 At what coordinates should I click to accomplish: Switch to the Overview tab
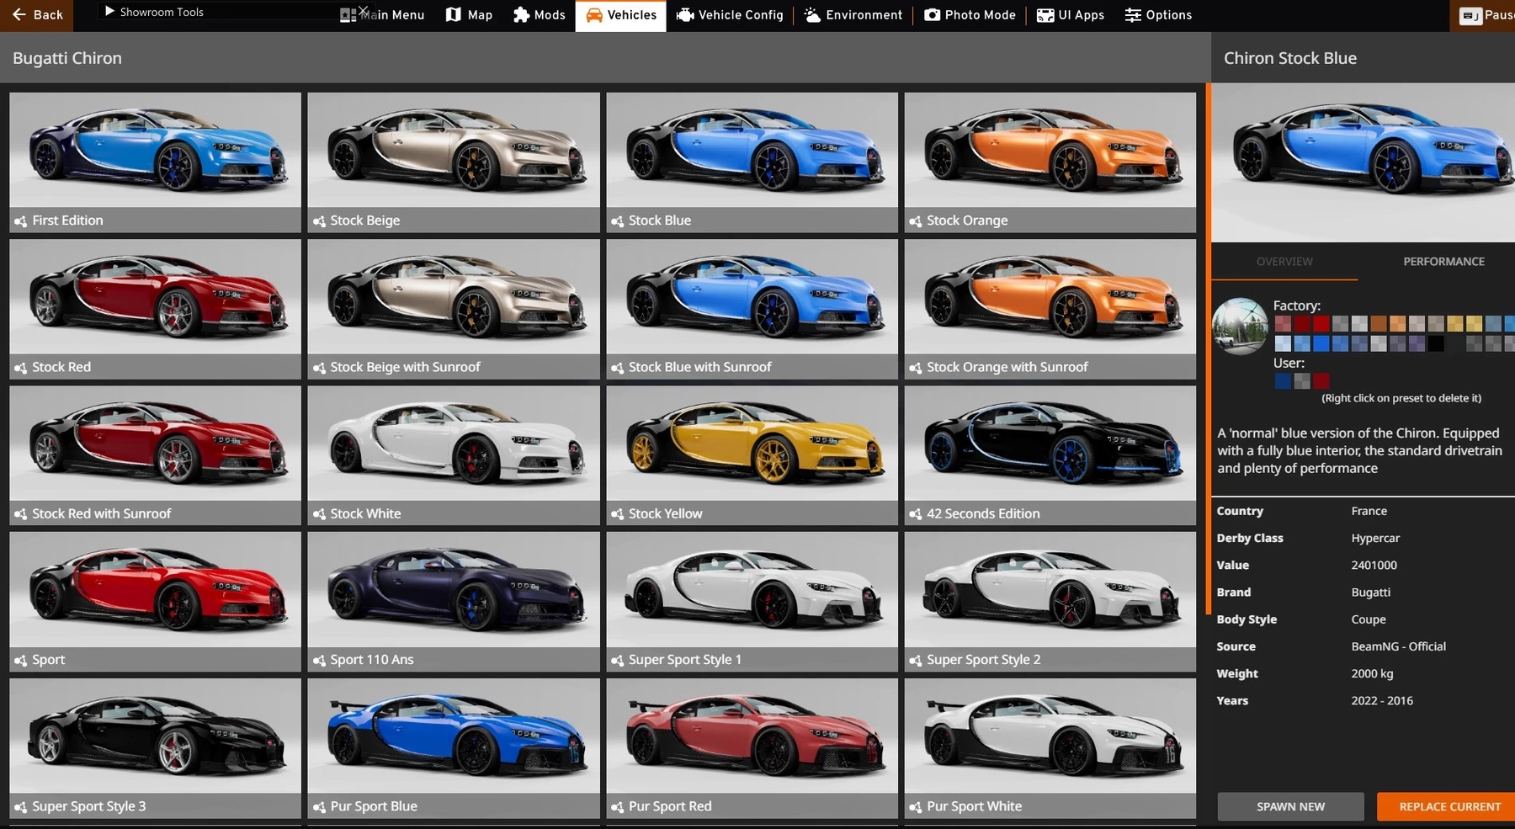click(1284, 262)
